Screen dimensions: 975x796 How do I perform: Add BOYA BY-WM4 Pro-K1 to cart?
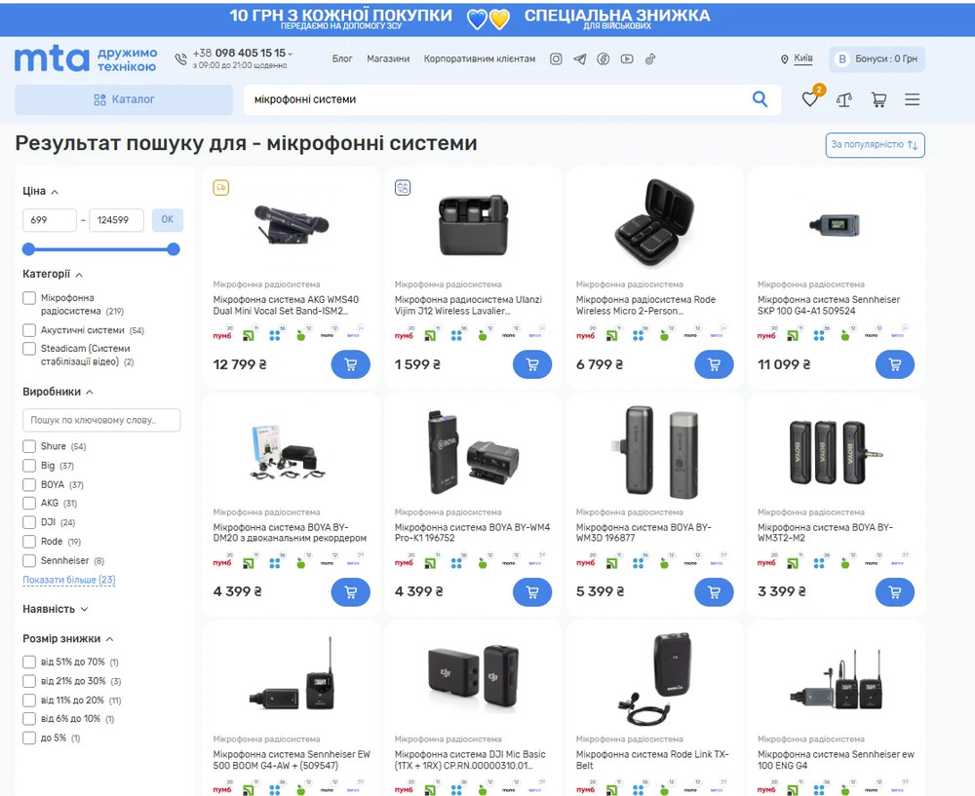coord(532,592)
